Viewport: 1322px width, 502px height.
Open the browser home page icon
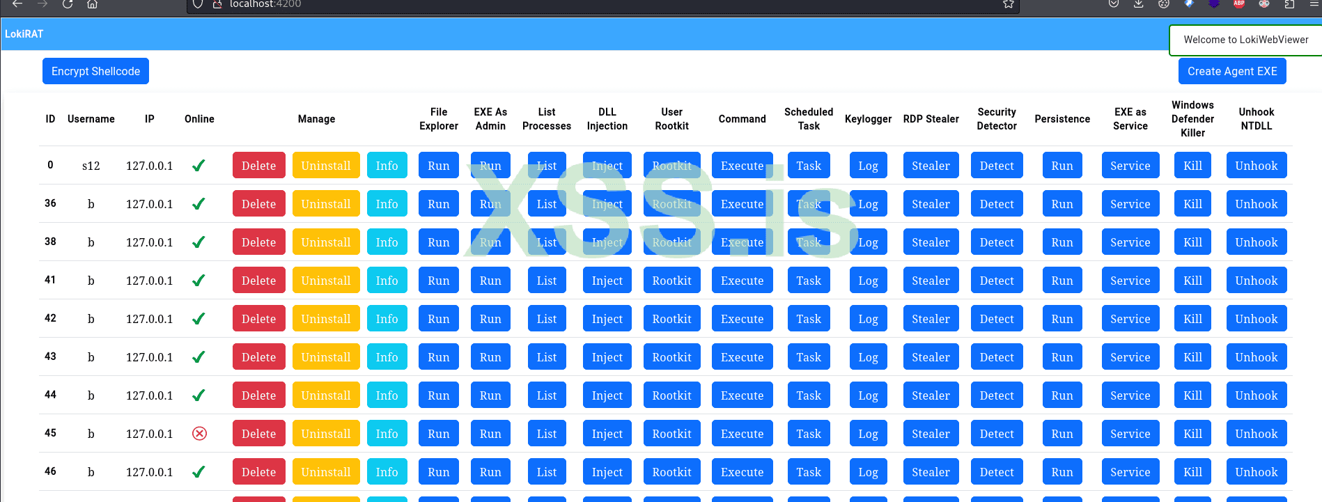pyautogui.click(x=92, y=3)
